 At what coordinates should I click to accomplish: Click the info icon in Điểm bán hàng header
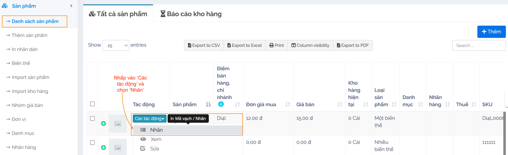221,104
